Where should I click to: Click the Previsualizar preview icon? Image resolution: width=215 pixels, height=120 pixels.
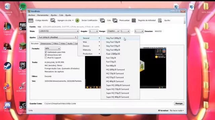coord(115,20)
